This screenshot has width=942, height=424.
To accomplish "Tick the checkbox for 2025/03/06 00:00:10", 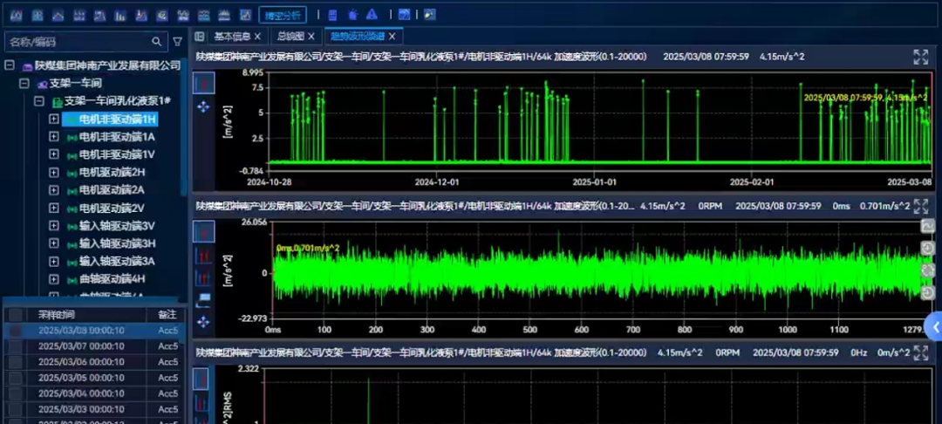I will click(16, 362).
